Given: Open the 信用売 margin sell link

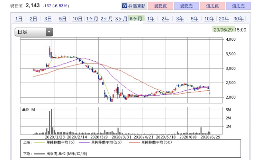Looking at the screenshot, I should point(238,6).
